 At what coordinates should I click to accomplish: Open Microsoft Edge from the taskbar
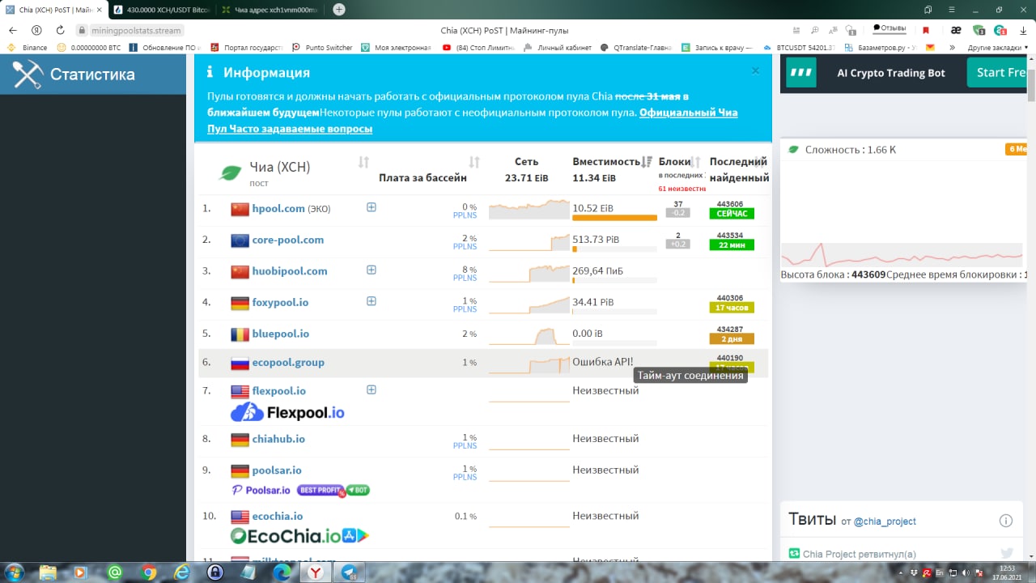[x=282, y=572]
